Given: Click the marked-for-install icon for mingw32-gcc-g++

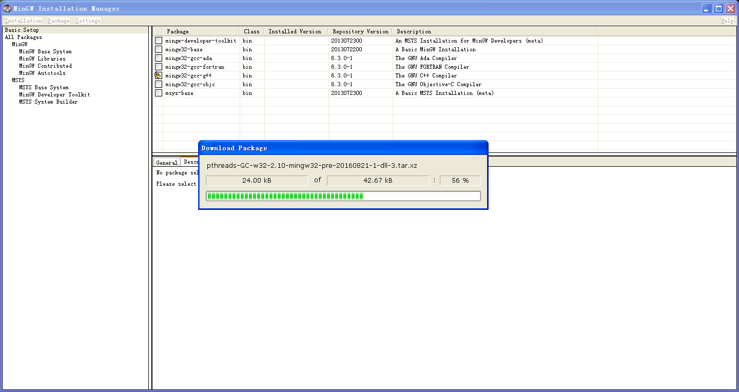Looking at the screenshot, I should [x=158, y=75].
